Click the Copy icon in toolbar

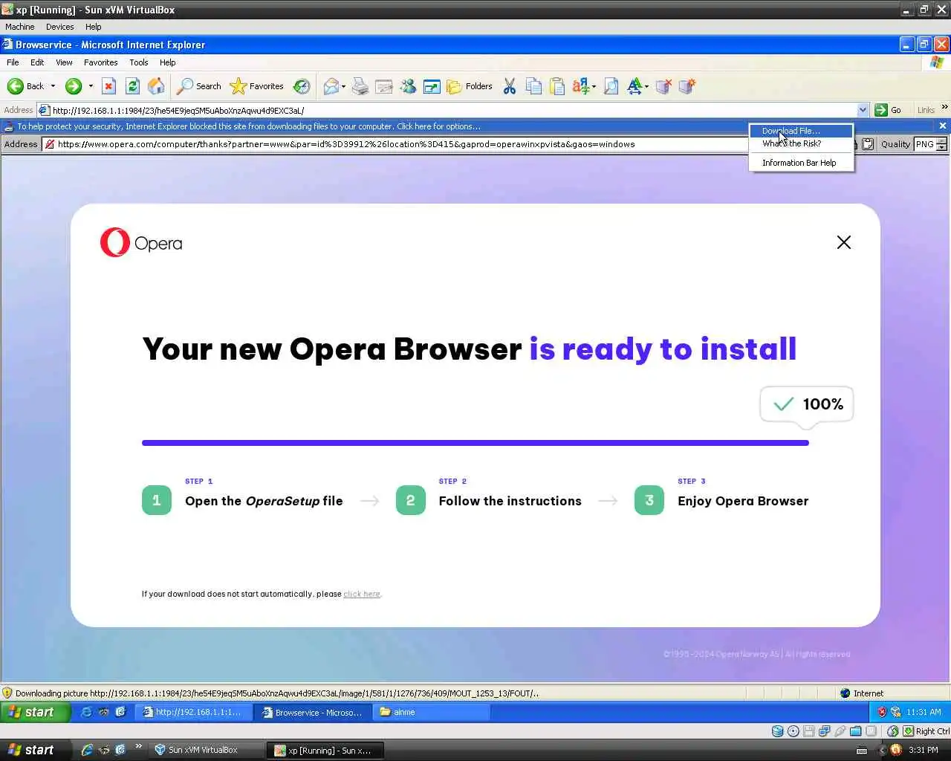(533, 87)
